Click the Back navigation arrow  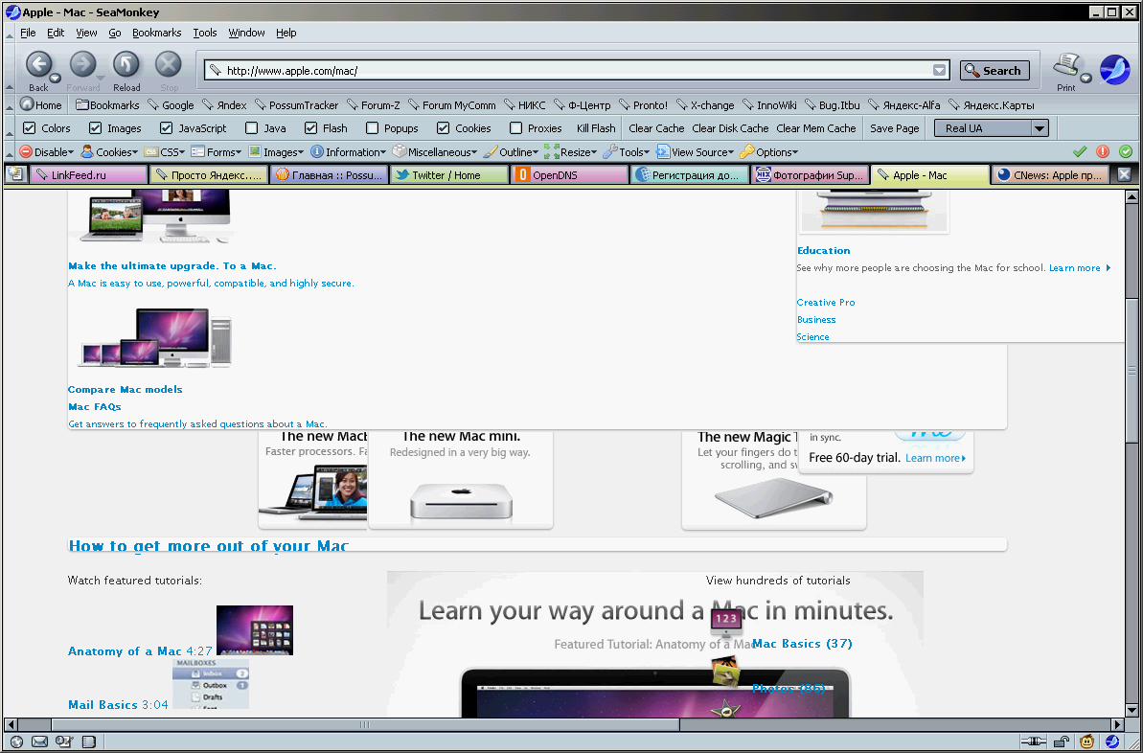tap(38, 65)
